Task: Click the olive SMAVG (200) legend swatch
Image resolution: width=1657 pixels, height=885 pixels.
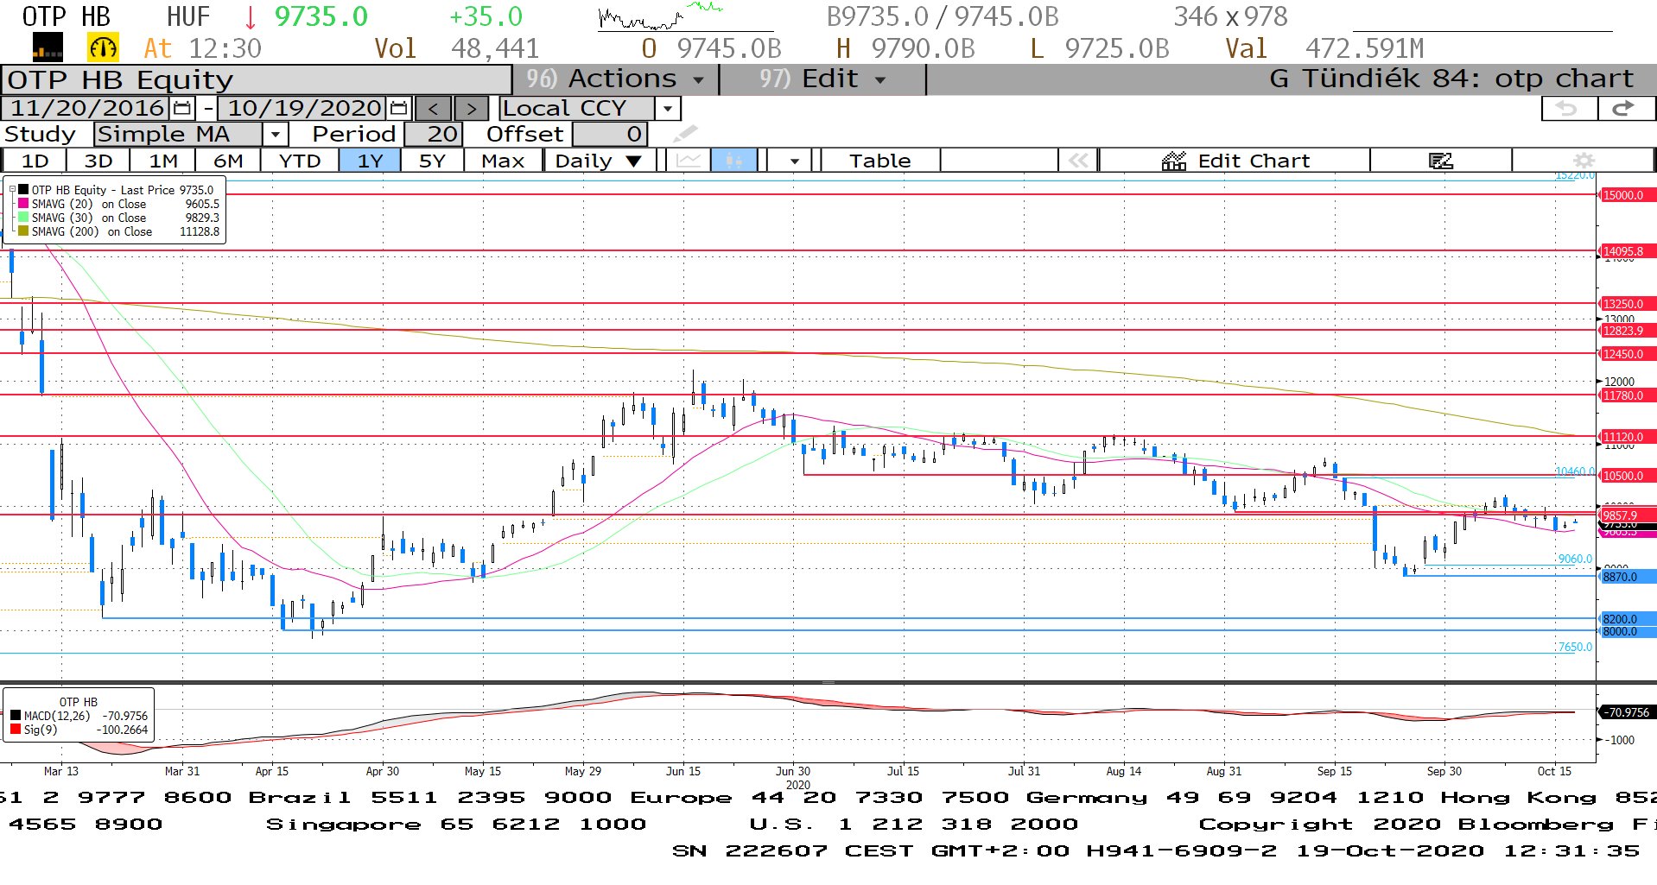Action: 23,231
